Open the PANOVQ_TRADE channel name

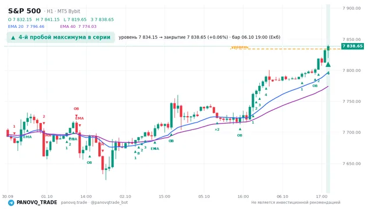click(37, 203)
